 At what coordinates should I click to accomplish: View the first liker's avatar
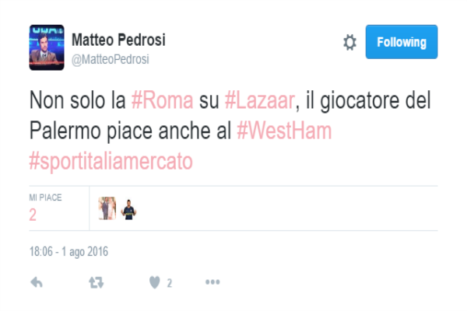coord(107,208)
